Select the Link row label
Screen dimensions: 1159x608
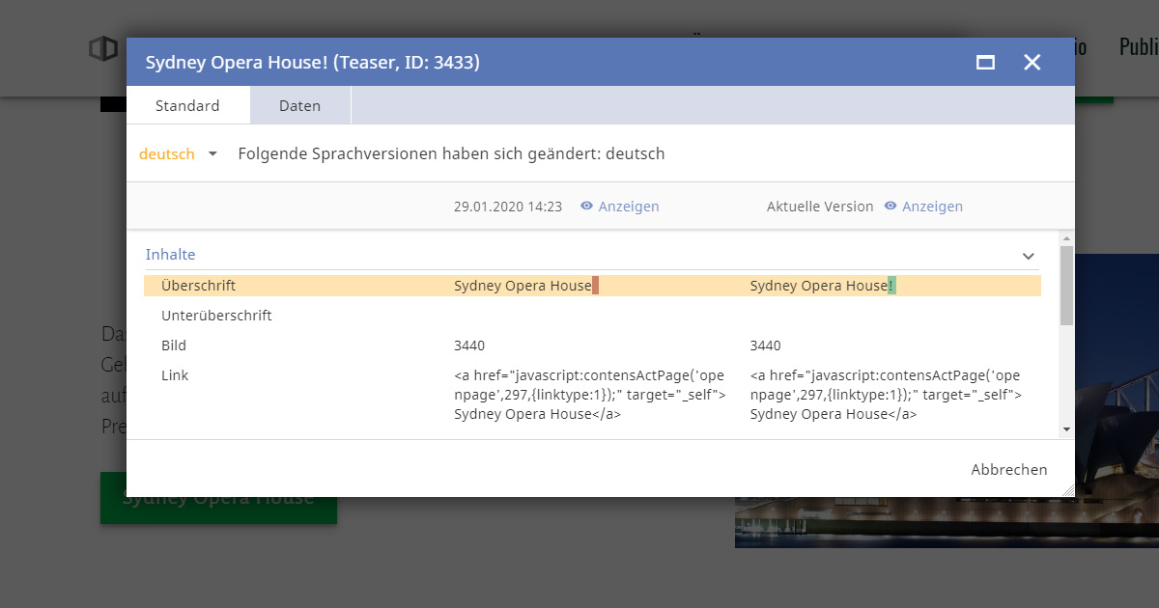point(175,375)
